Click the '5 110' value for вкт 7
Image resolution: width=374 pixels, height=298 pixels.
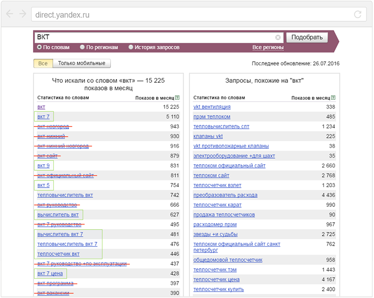173,116
